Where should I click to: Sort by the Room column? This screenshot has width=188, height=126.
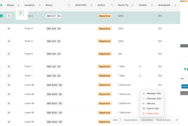click(69, 5)
